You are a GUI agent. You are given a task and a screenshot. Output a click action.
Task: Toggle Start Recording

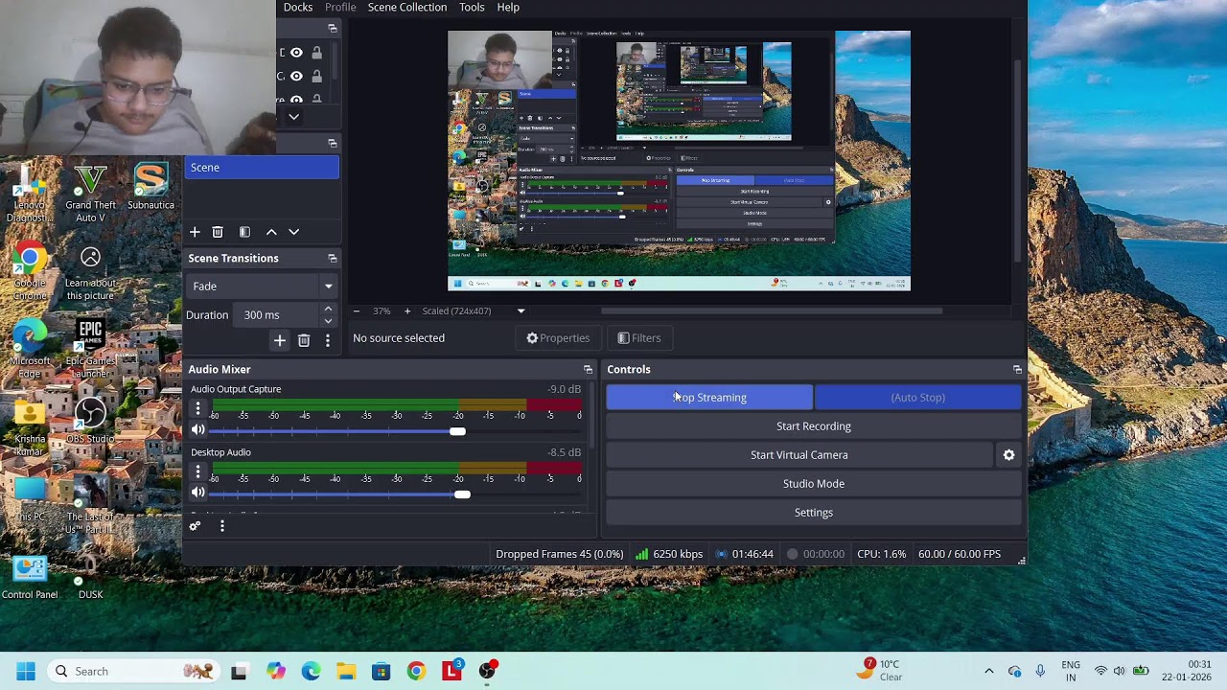(814, 426)
